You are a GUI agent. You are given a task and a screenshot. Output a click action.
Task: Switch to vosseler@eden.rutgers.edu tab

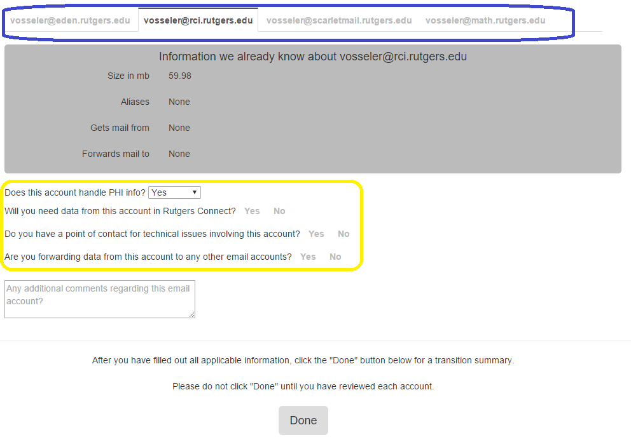(70, 20)
